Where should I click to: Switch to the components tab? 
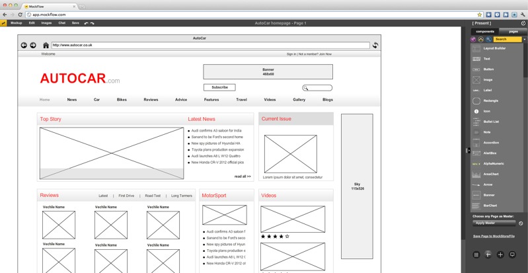click(x=485, y=31)
